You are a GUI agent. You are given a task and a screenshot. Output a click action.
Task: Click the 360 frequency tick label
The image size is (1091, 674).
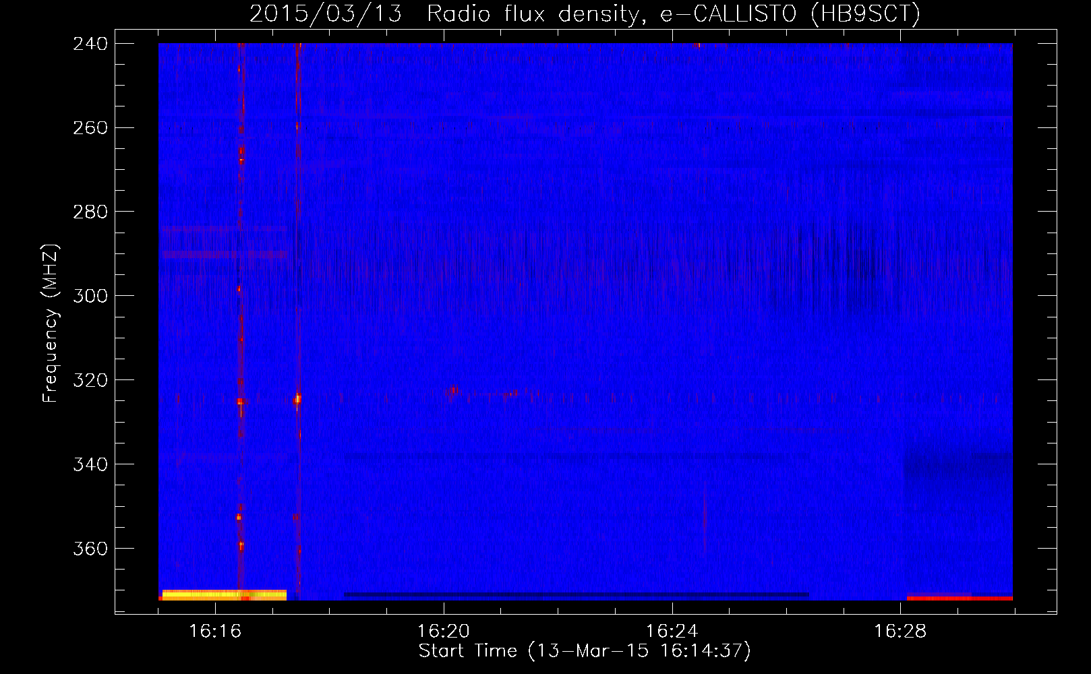90,549
